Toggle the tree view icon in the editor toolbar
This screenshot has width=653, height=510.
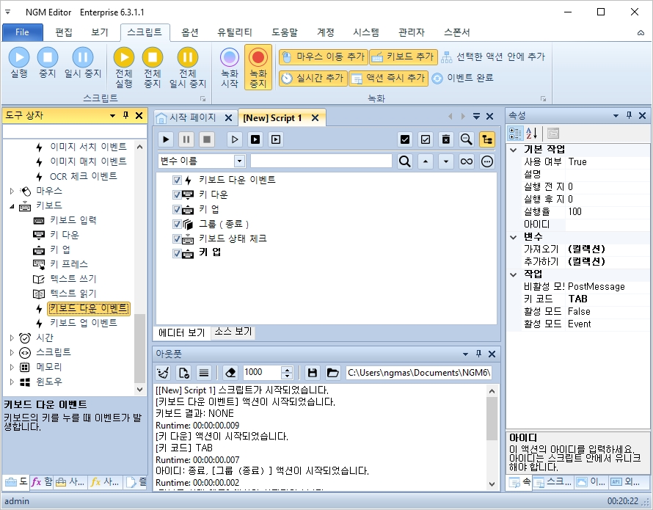[x=487, y=139]
